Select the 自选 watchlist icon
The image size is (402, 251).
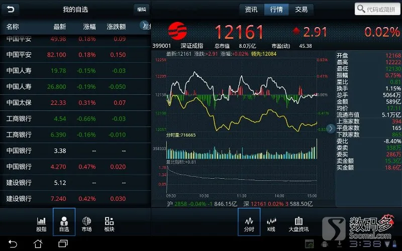pos(64,222)
